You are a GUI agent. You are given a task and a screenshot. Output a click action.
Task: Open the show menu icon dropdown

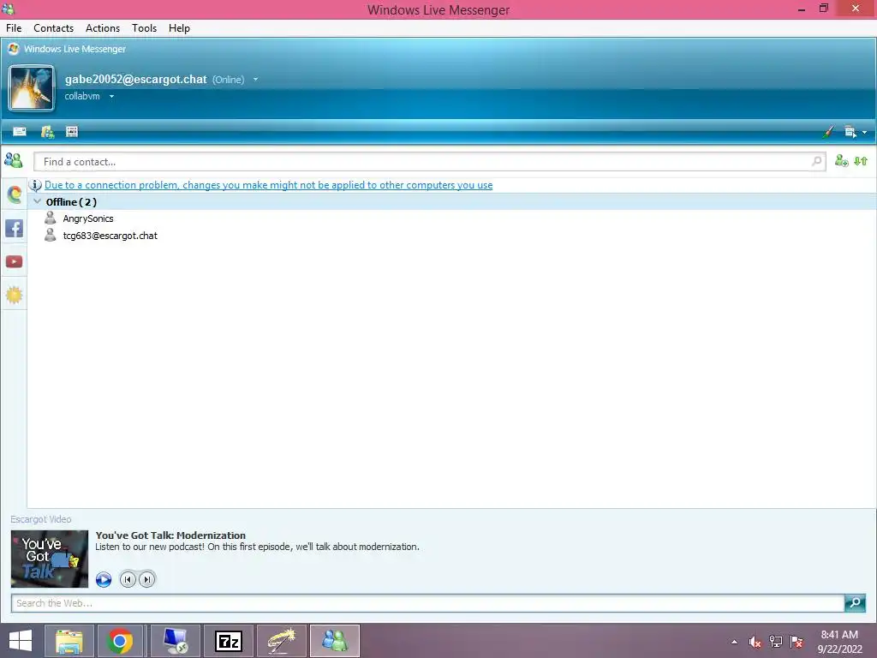pos(856,132)
